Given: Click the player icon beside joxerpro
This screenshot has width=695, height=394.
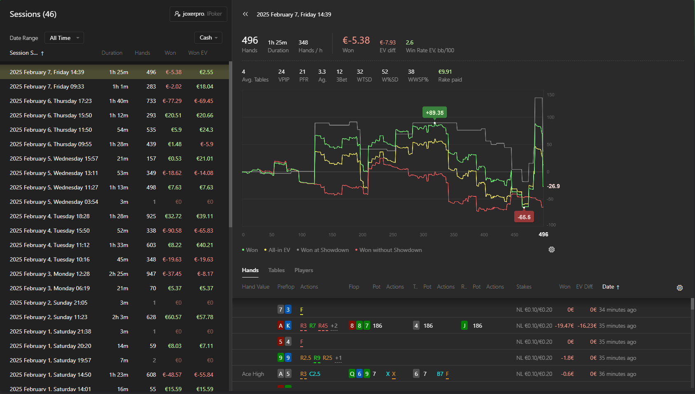Looking at the screenshot, I should [x=177, y=14].
